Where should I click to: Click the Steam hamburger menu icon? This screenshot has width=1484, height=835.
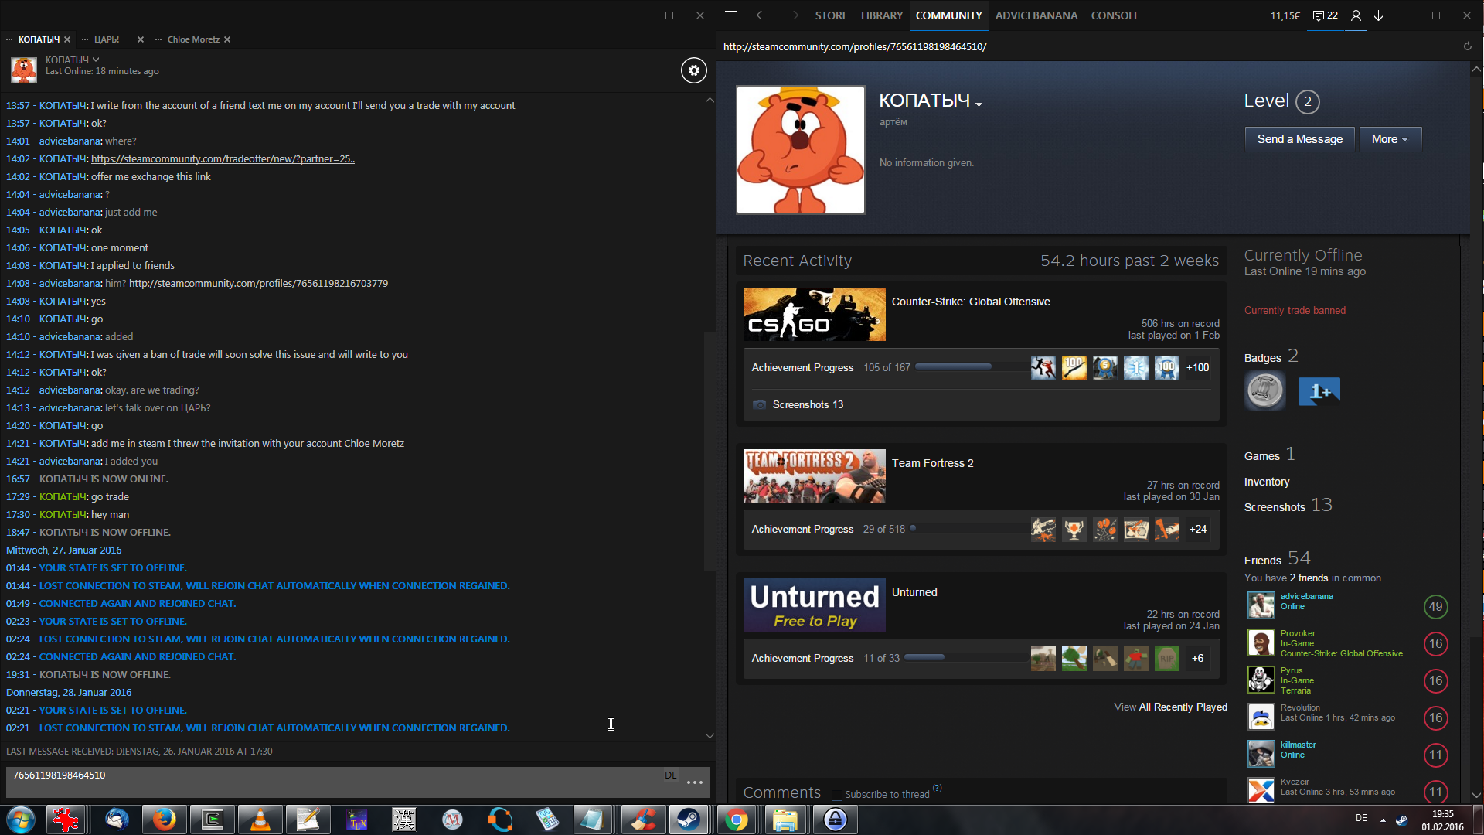click(731, 15)
